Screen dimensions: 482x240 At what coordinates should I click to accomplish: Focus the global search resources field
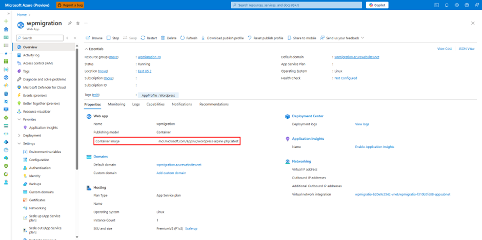point(296,5)
